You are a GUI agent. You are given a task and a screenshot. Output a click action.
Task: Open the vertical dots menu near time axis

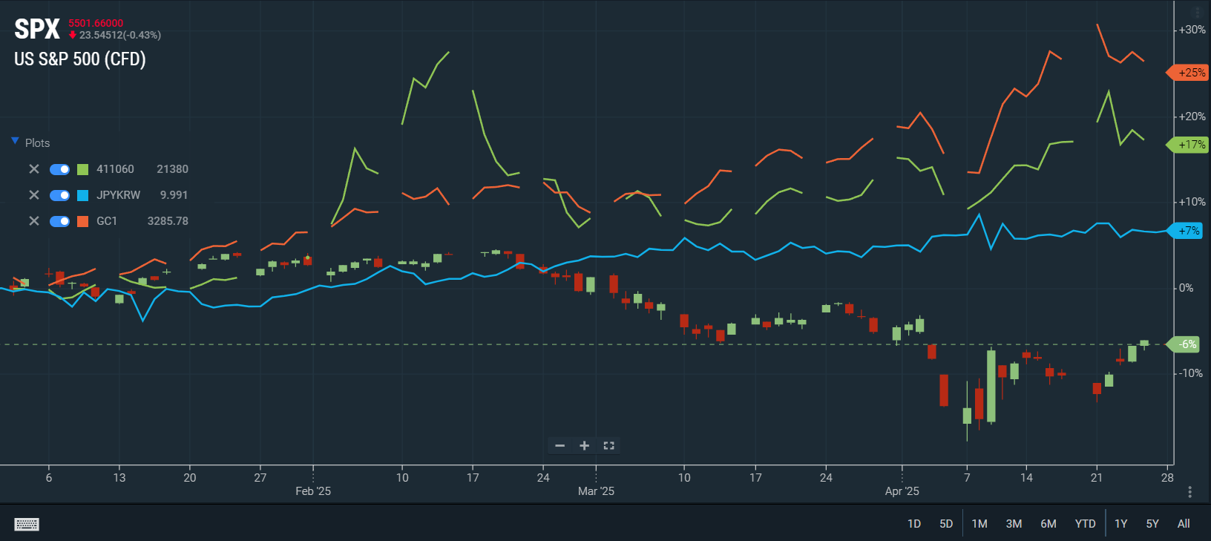(x=1189, y=492)
